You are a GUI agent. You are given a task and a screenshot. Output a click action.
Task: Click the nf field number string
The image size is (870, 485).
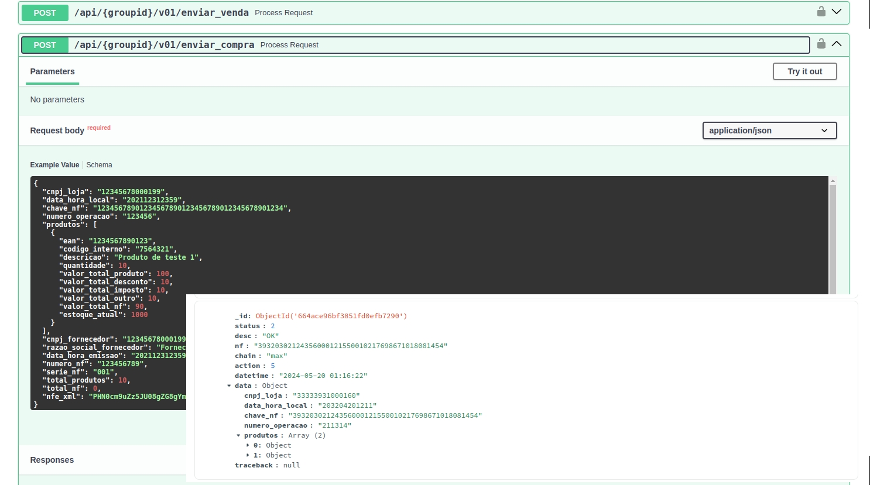[350, 346]
